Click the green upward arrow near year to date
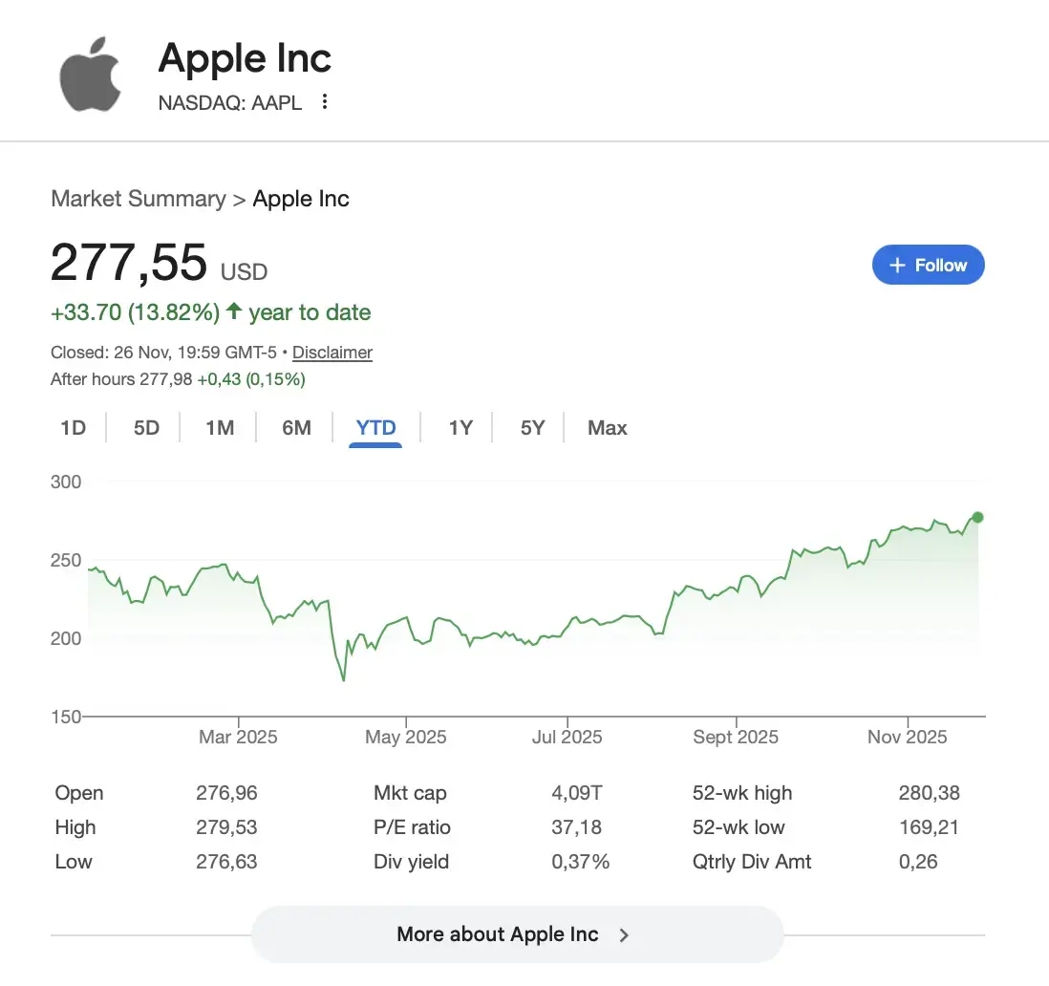Viewport: 1049px width, 986px height. point(233,311)
